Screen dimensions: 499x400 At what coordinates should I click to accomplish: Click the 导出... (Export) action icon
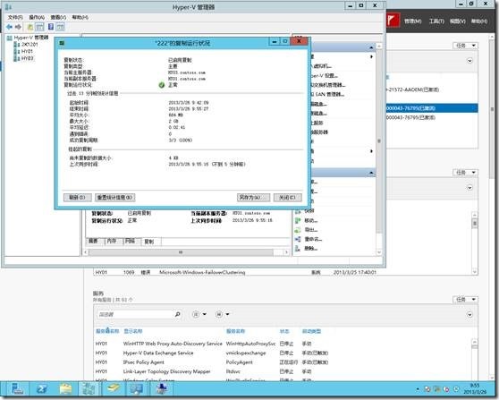(298, 230)
